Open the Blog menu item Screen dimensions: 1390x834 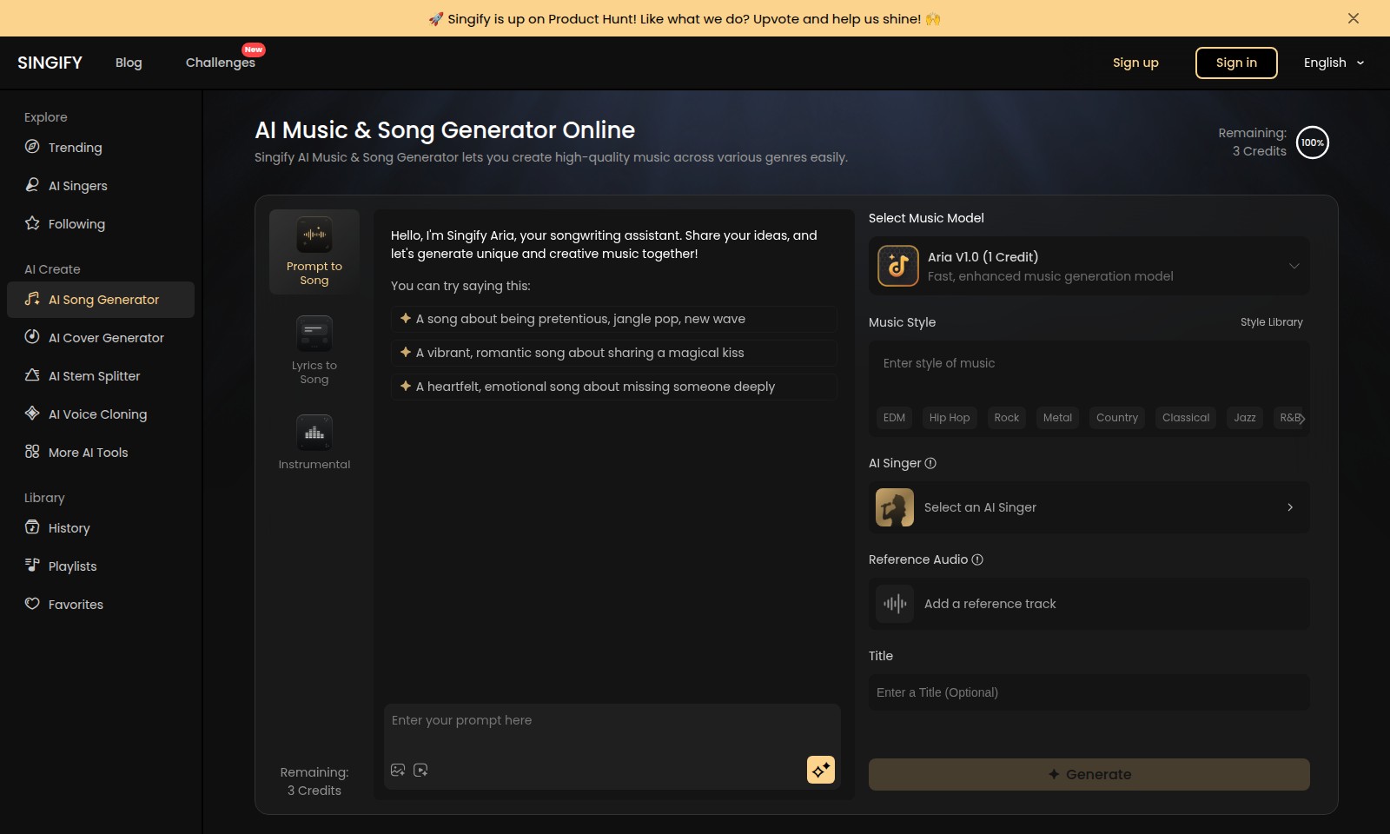(x=129, y=63)
